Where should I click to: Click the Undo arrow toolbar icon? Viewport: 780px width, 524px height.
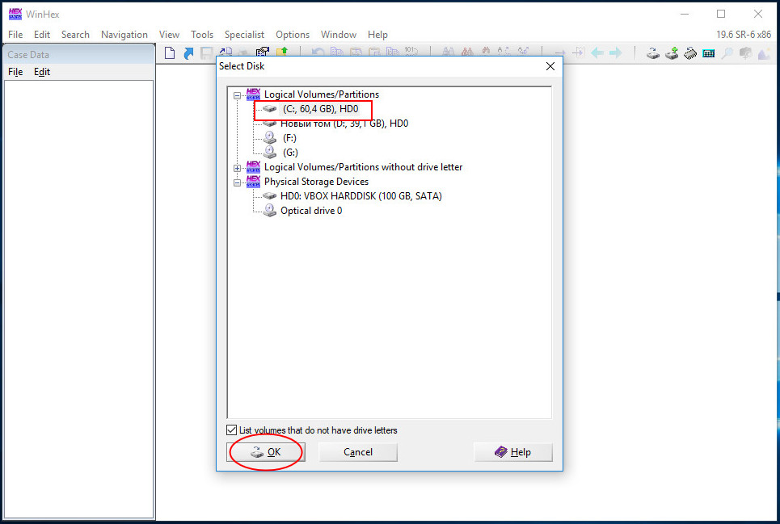tap(318, 52)
